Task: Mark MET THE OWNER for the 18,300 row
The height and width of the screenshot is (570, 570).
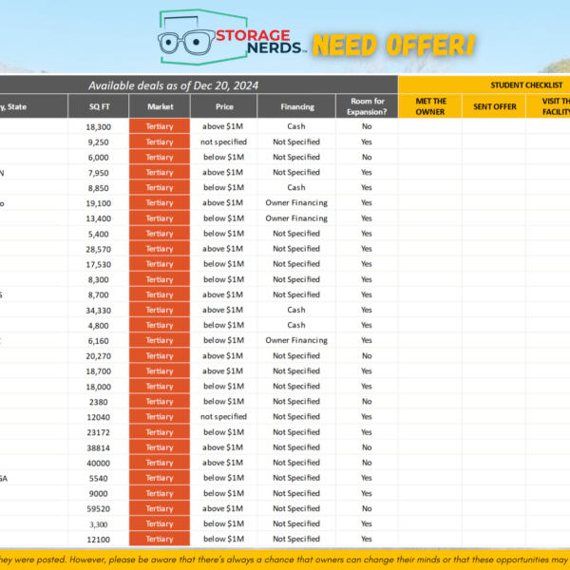Action: 430,126
